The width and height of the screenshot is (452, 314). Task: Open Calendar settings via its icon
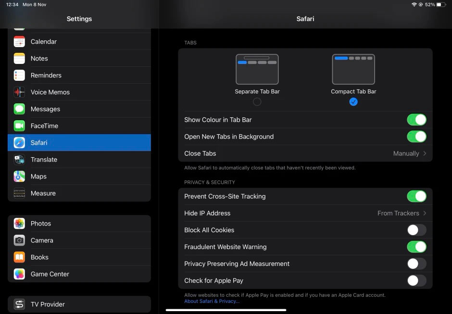[x=19, y=41]
